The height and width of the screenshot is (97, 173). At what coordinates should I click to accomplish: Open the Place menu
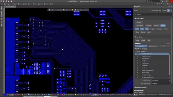pyautogui.click(x=19, y=4)
